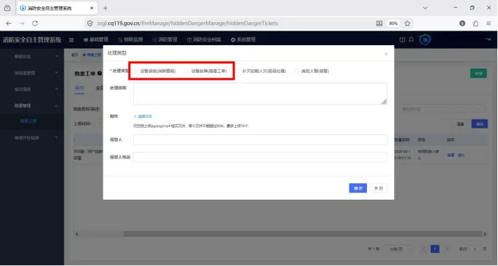The width and height of the screenshot is (498, 266).
Task: Open the list-all-tabs chevron in the tab bar
Action: click(425, 8)
